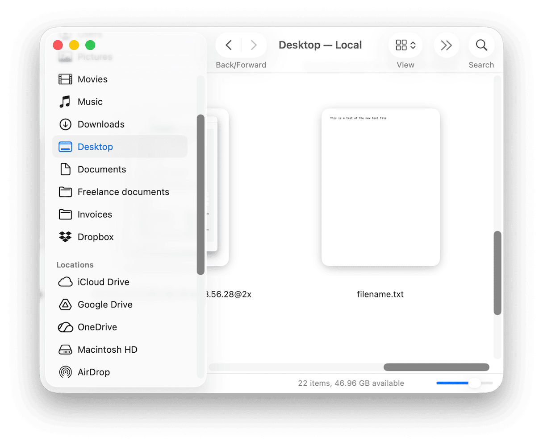
Task: Select the filename.txt thumbnail preview
Action: 380,187
